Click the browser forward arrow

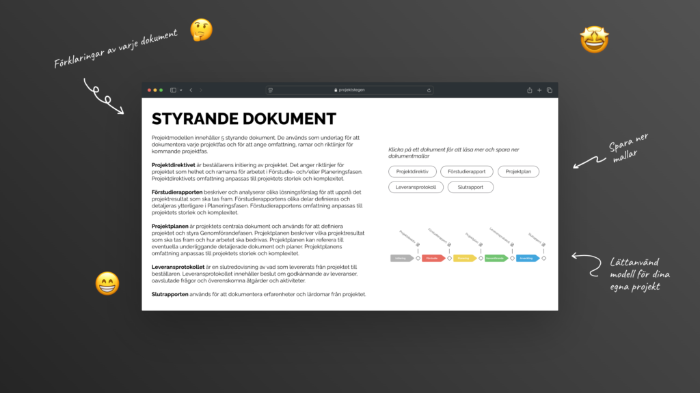[201, 90]
